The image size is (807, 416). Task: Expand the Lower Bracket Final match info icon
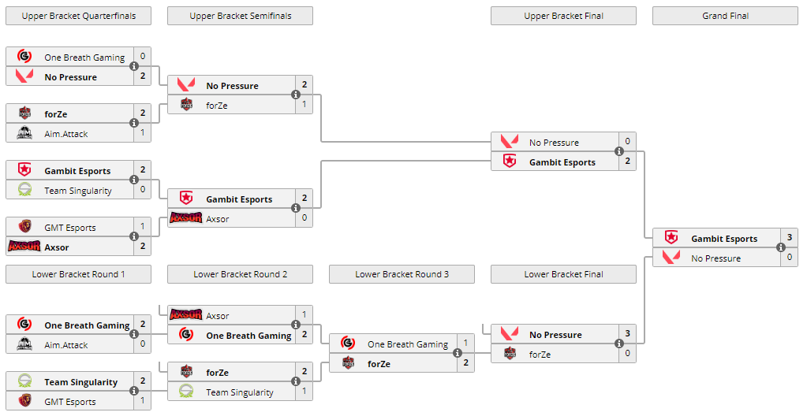click(619, 344)
